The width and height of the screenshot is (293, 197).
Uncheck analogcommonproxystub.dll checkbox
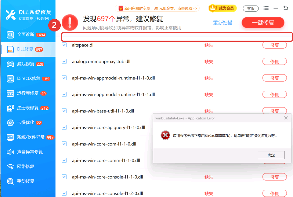pyautogui.click(x=64, y=61)
